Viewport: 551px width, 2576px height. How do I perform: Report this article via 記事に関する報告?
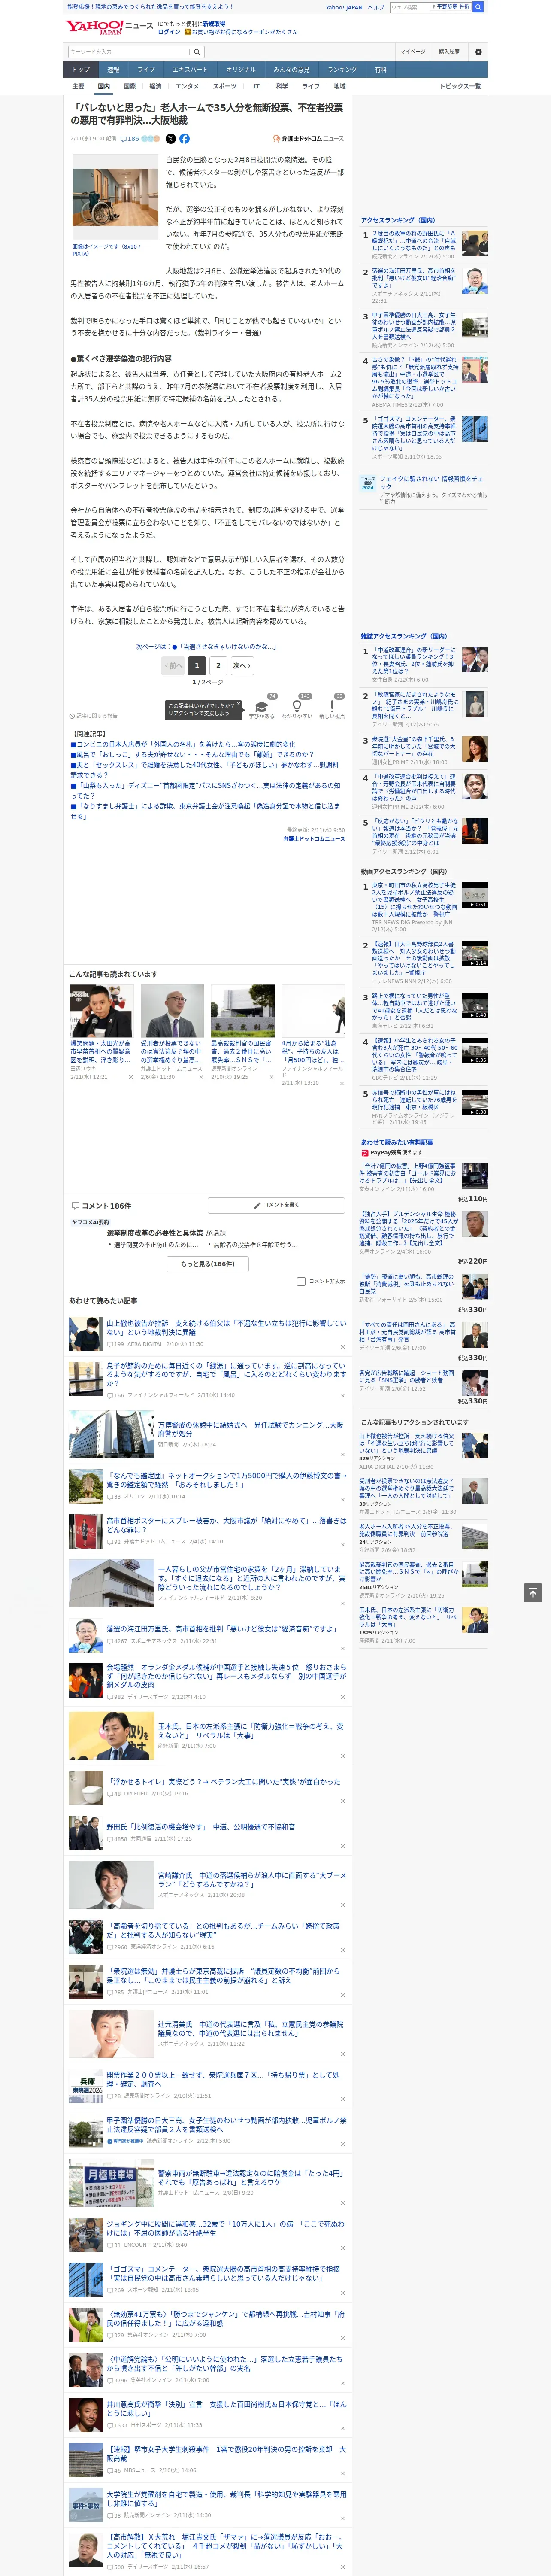point(94,716)
